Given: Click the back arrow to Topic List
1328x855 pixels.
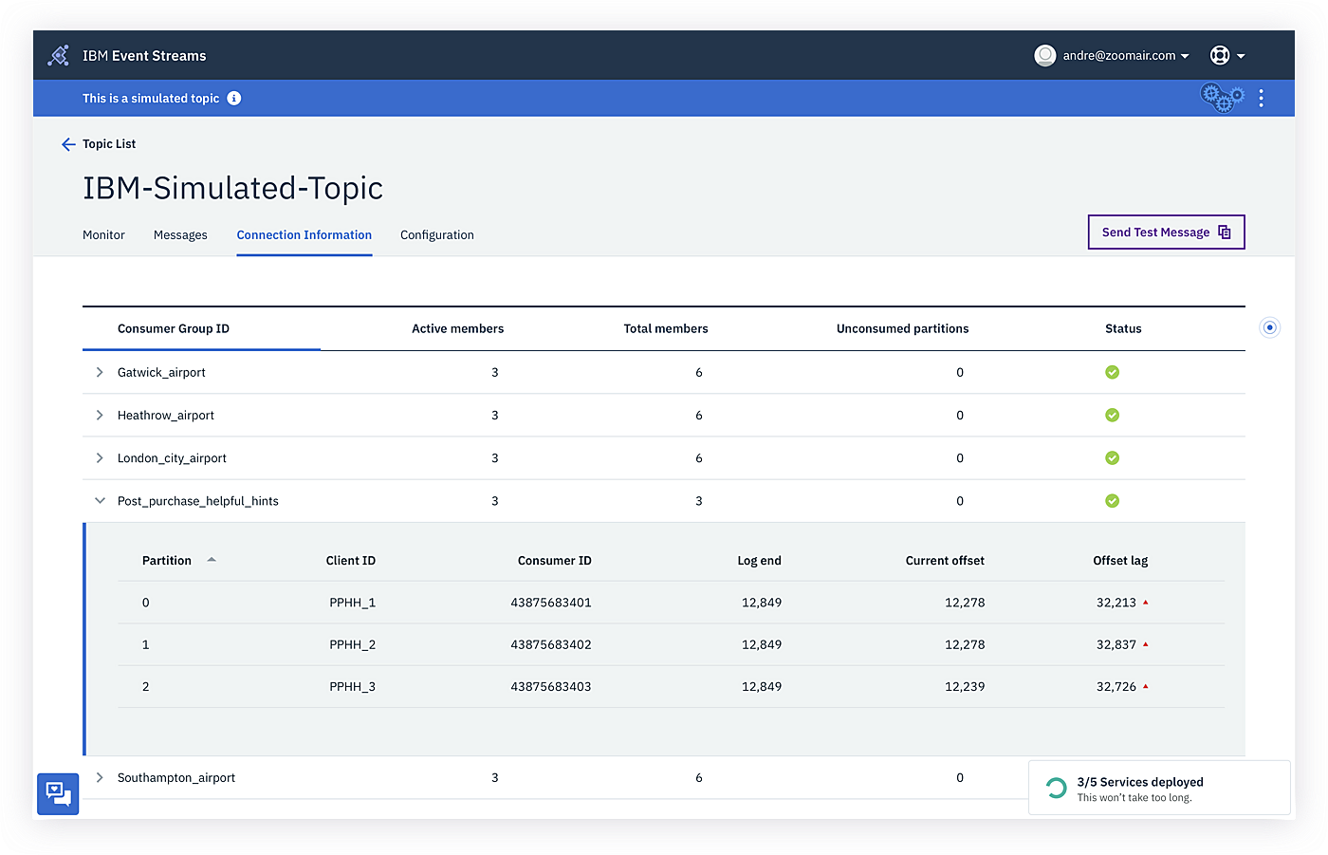Looking at the screenshot, I should [68, 144].
